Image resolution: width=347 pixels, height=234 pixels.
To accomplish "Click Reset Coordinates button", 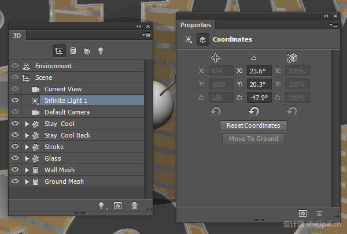I will pyautogui.click(x=253, y=125).
